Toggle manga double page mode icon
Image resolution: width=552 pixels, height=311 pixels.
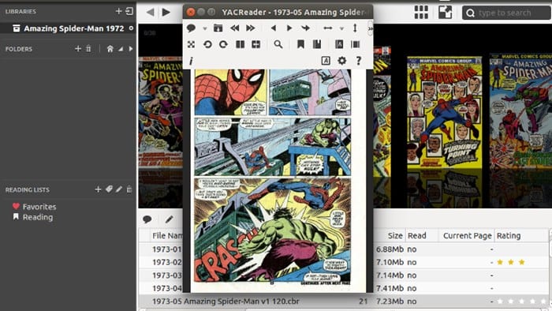pyautogui.click(x=256, y=44)
